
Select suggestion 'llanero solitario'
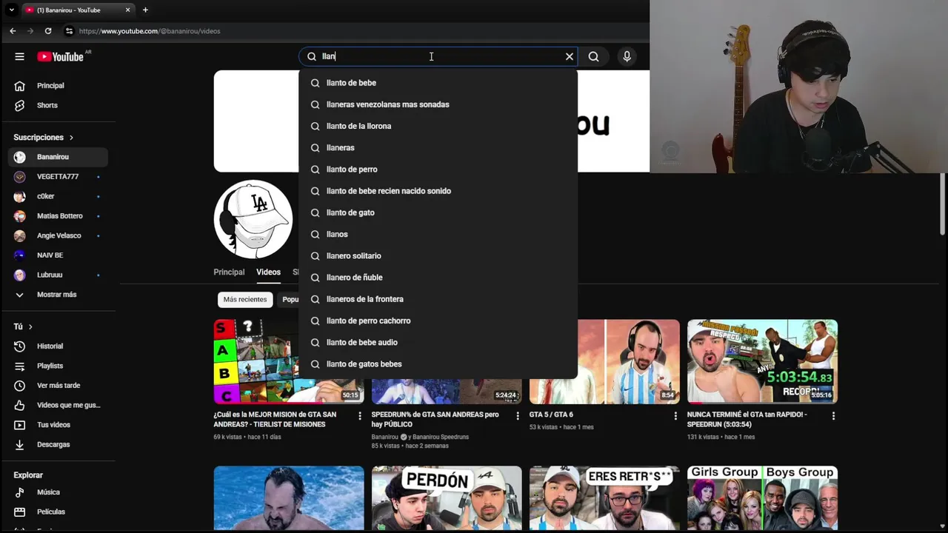[x=438, y=256]
